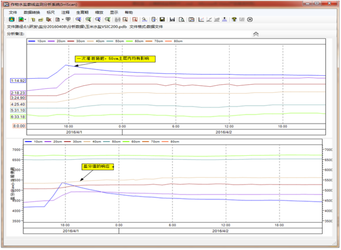Viewport: 341px width, 250px height.
Task: Click the magnifier icon with blue underline
Action: click(145, 19)
